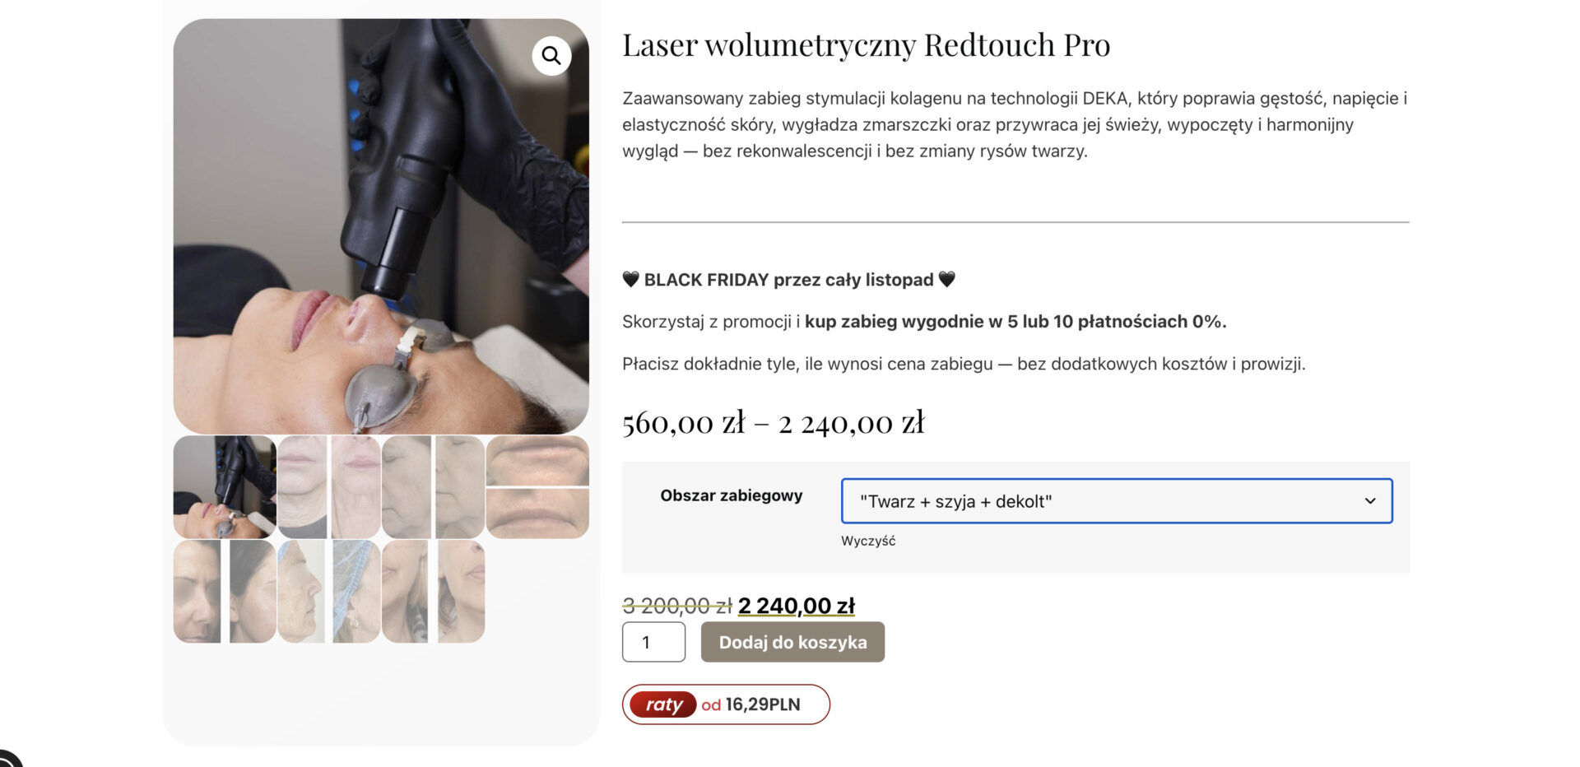Viewport: 1580px width, 767px height.
Task: Click the round widget icon at bottom-left corner
Action: 8,759
